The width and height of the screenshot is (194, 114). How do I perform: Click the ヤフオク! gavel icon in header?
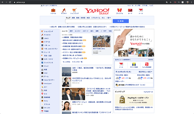64,10
